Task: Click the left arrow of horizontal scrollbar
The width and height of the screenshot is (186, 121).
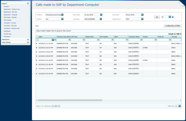Action: [37, 100]
